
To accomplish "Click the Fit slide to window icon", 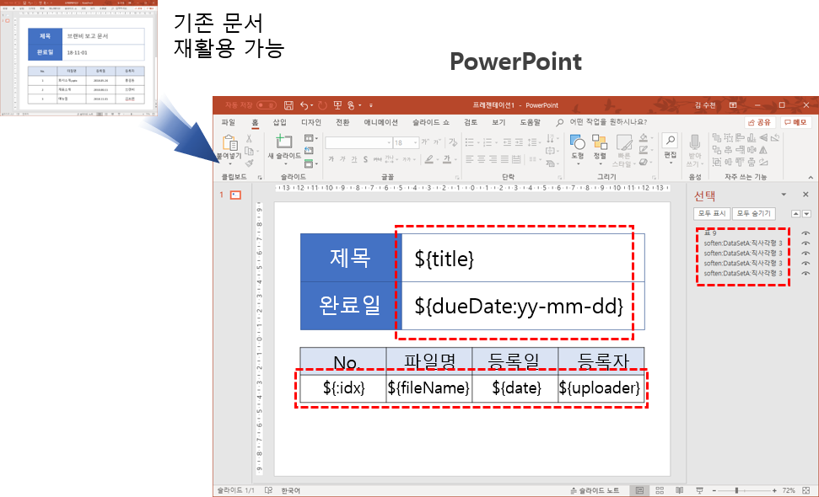I will (x=806, y=490).
